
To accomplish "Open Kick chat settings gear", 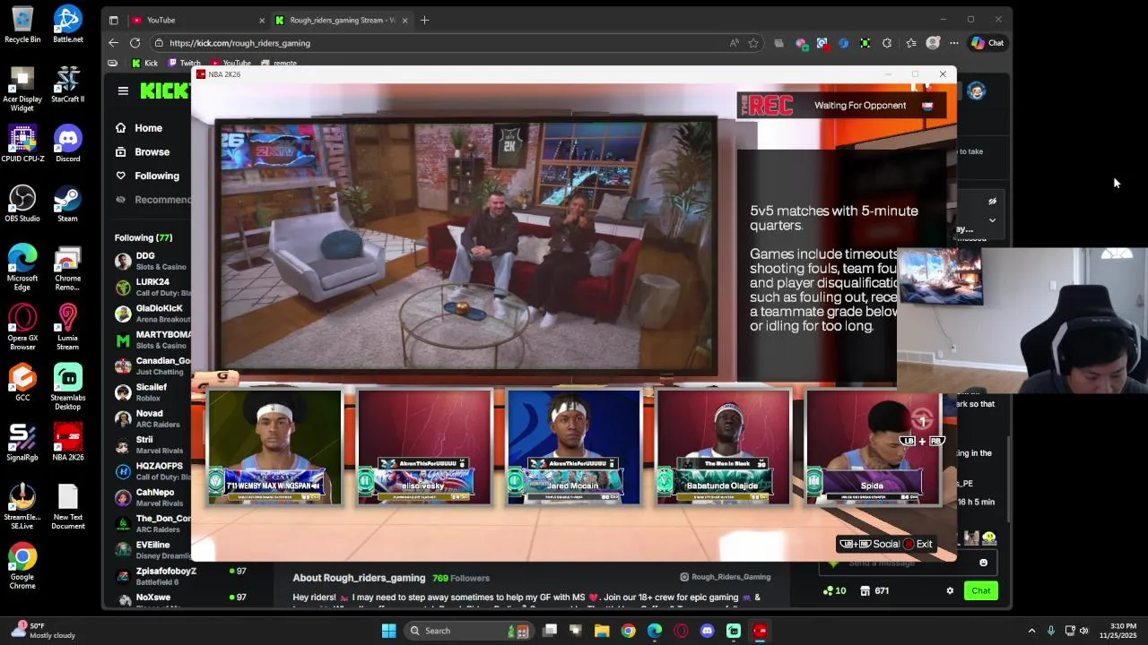I will pyautogui.click(x=950, y=590).
